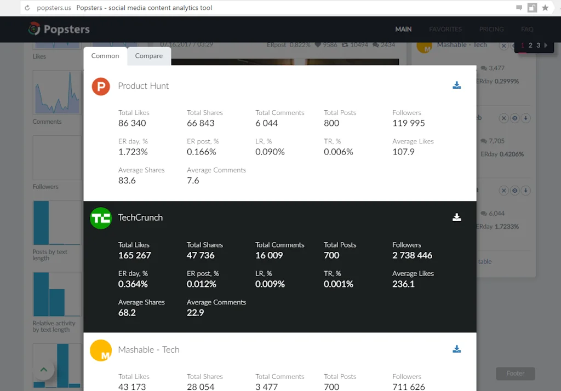Toggle eye visibility in third sidebar entry
This screenshot has height=391, width=561.
coord(514,191)
